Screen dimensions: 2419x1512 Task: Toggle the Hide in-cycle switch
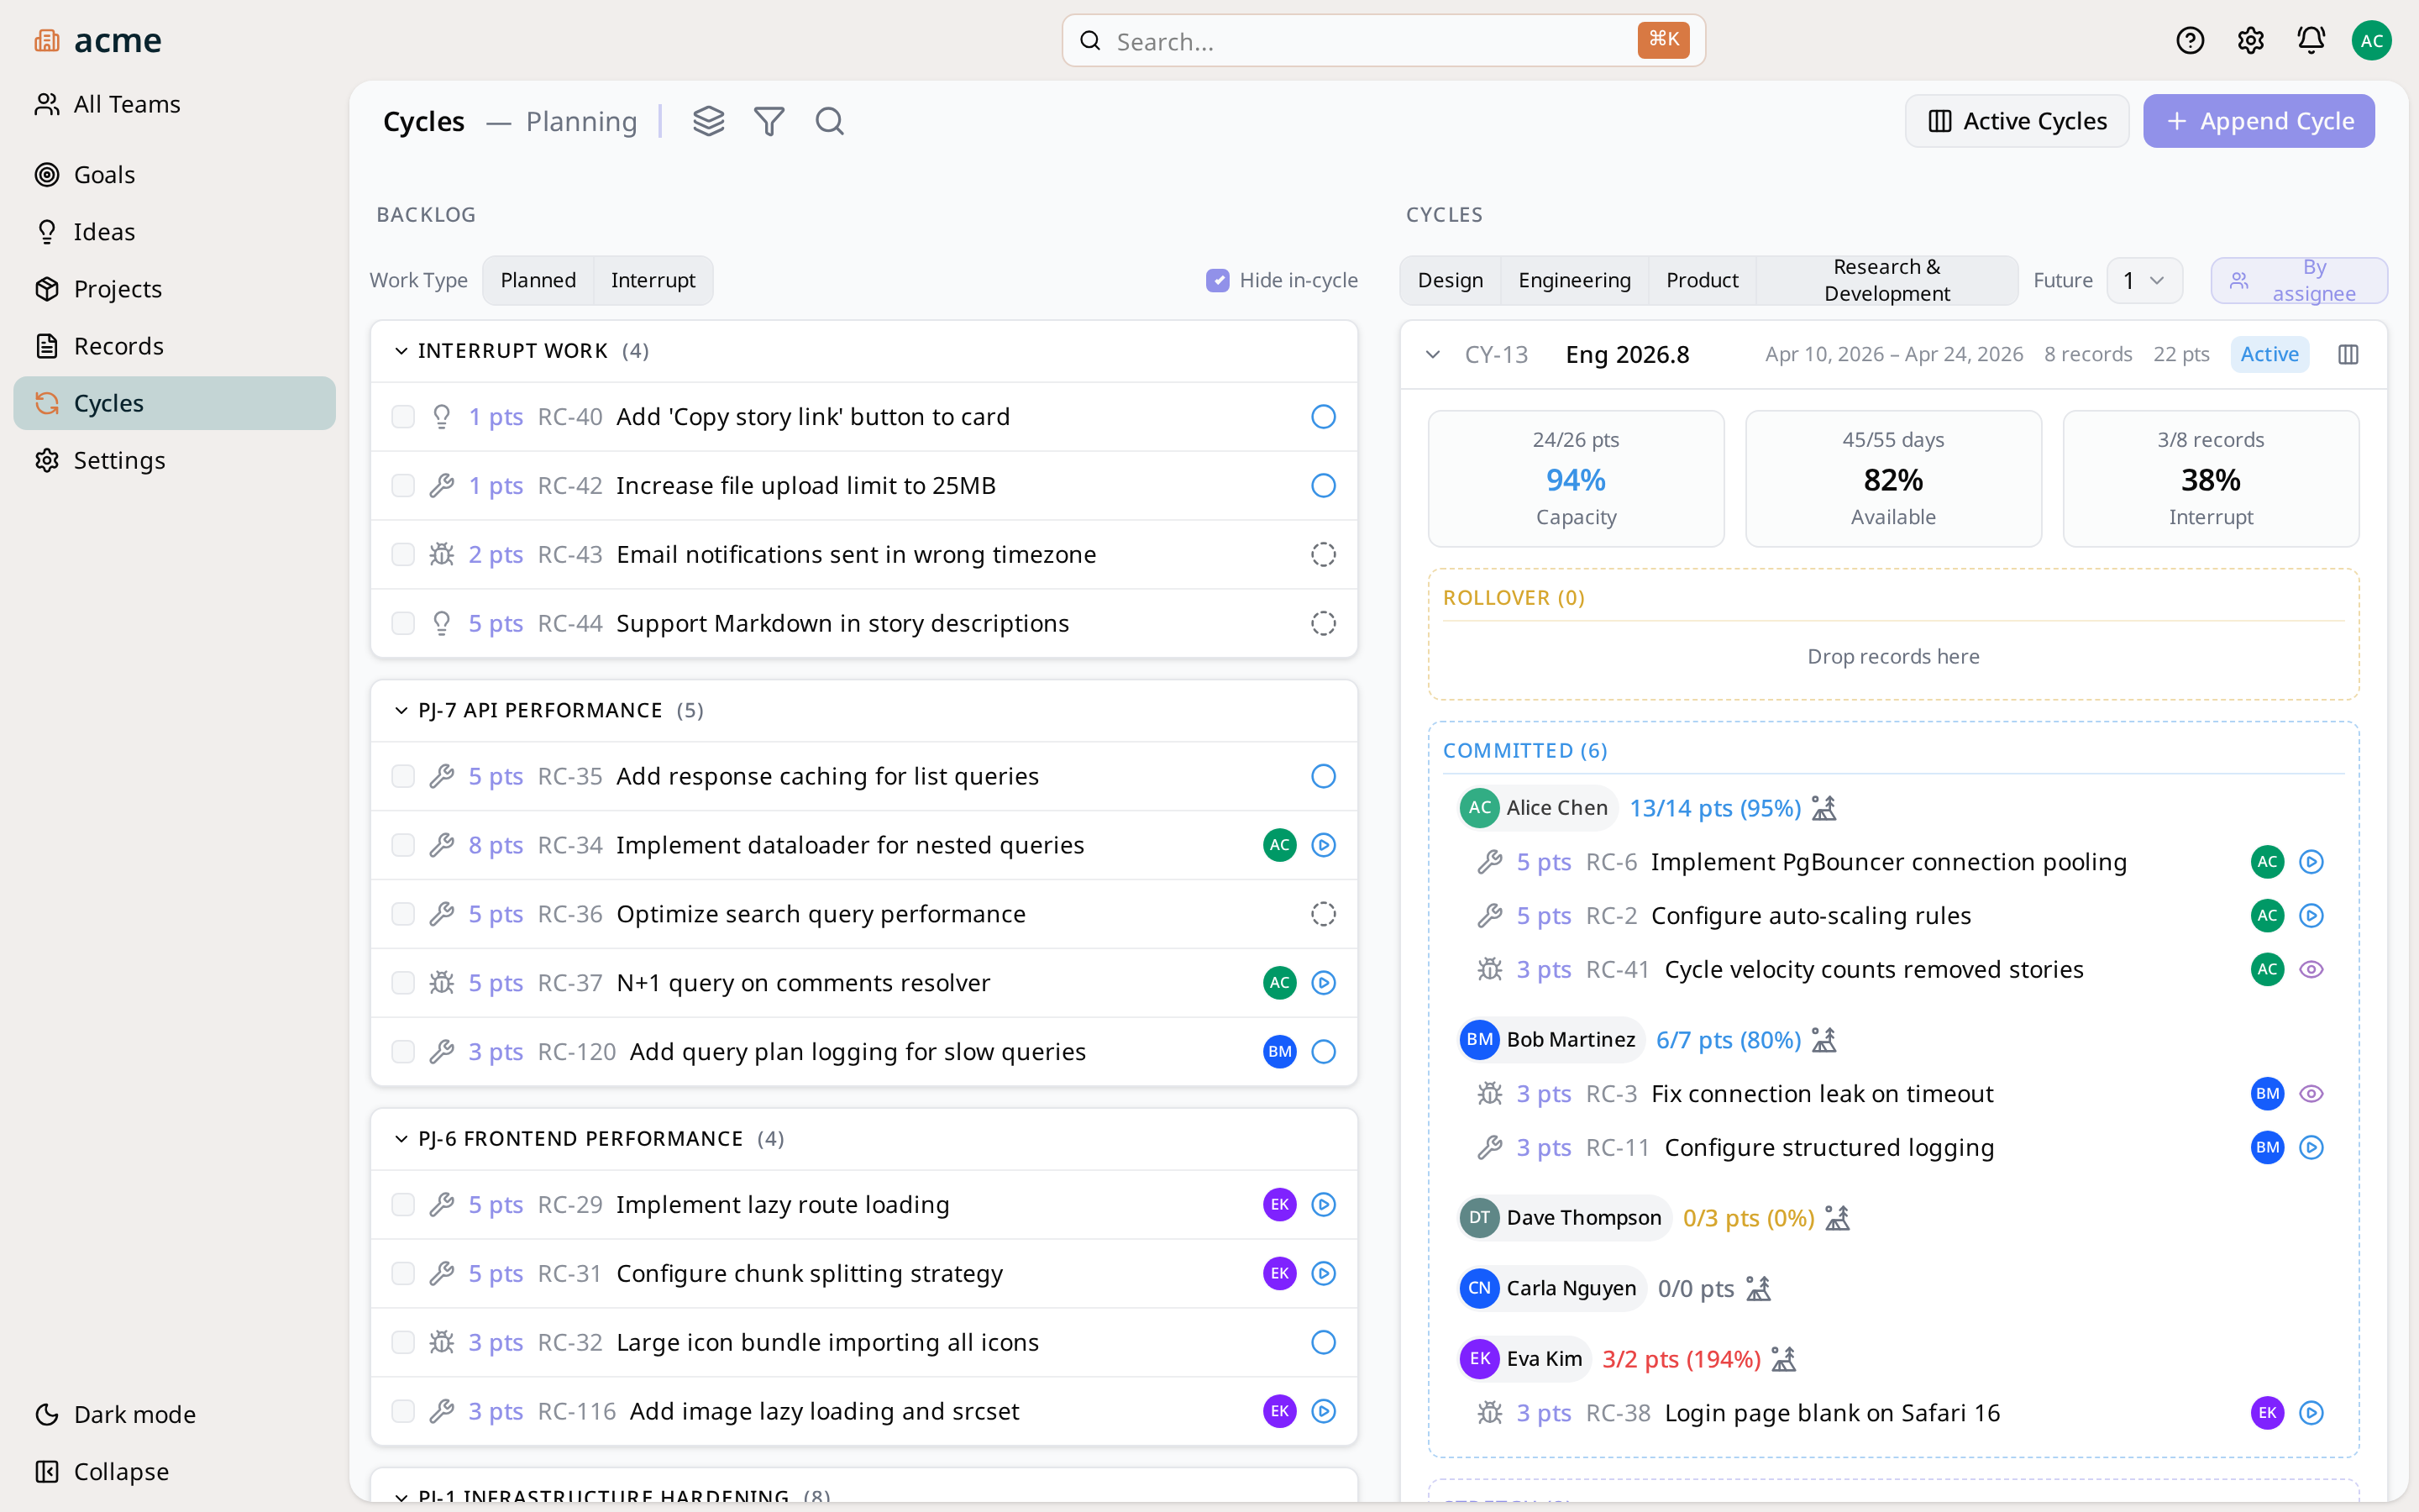click(1218, 280)
